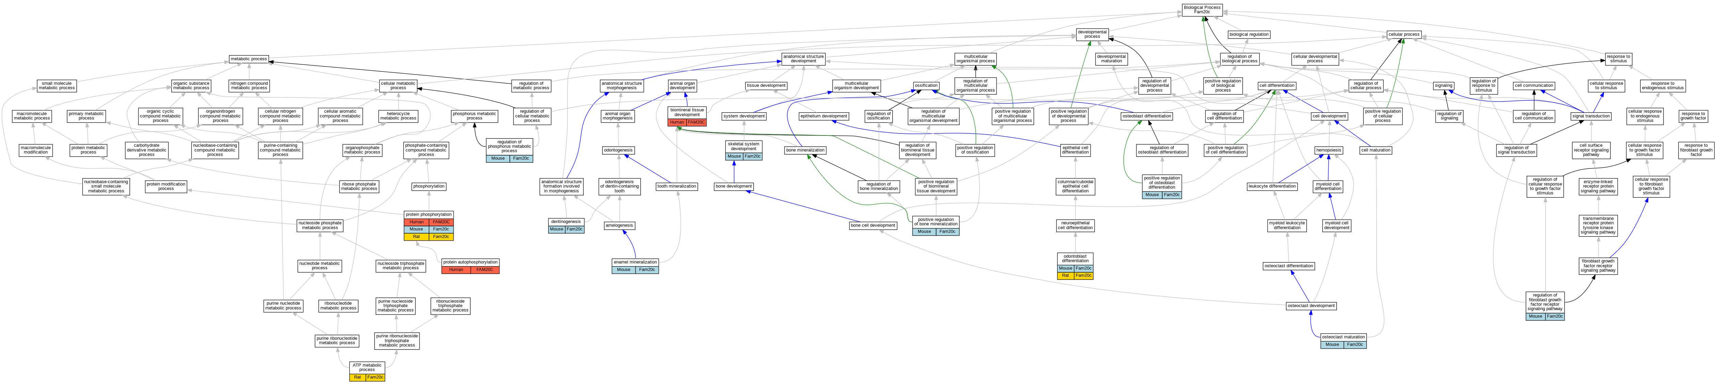The width and height of the screenshot is (1720, 385).
Task: Click the 'bone development' node
Action: tap(734, 187)
